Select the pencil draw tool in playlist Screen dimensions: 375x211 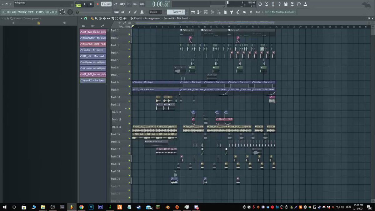point(92,18)
